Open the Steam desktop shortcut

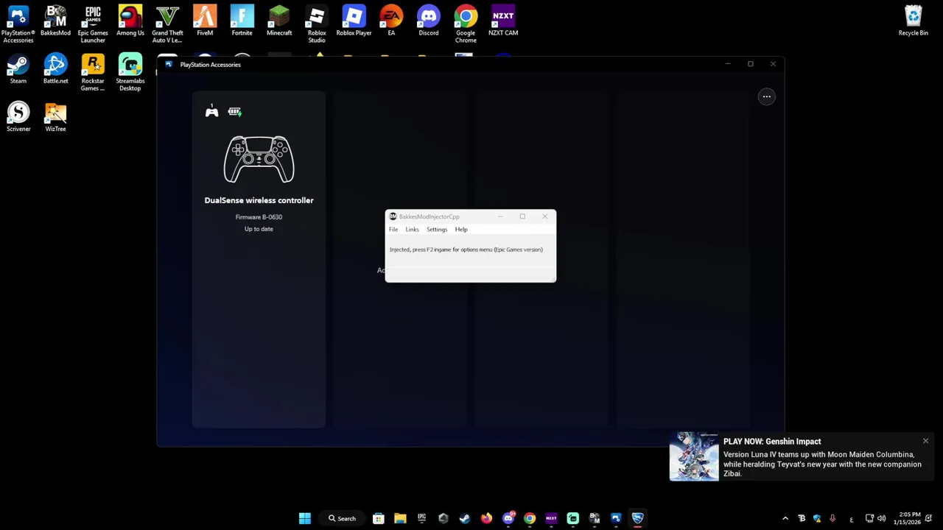pos(18,68)
